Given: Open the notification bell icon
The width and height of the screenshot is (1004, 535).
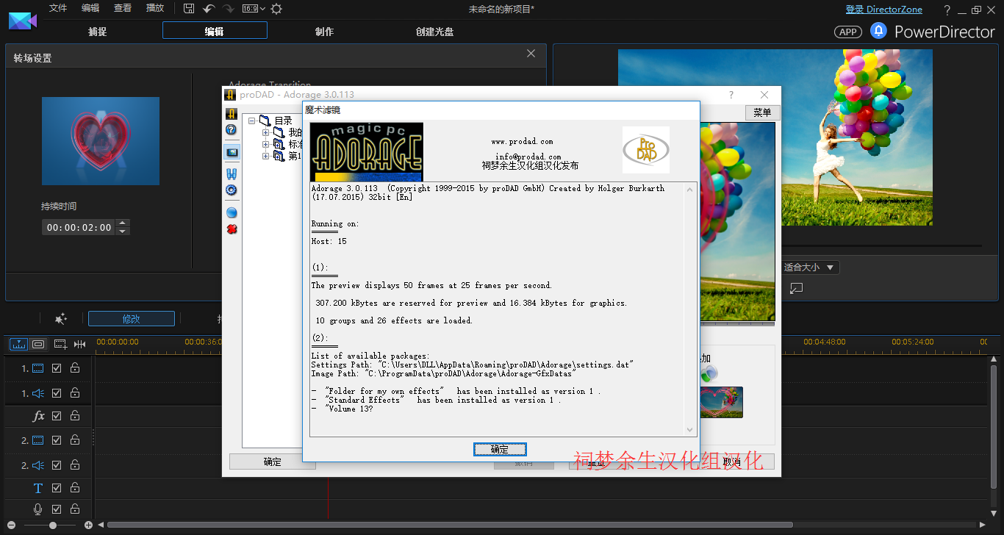Looking at the screenshot, I should coord(878,31).
